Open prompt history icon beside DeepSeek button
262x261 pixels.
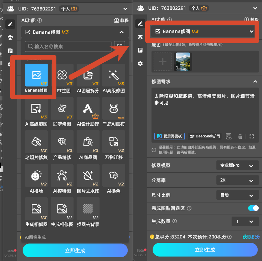tap(229, 136)
